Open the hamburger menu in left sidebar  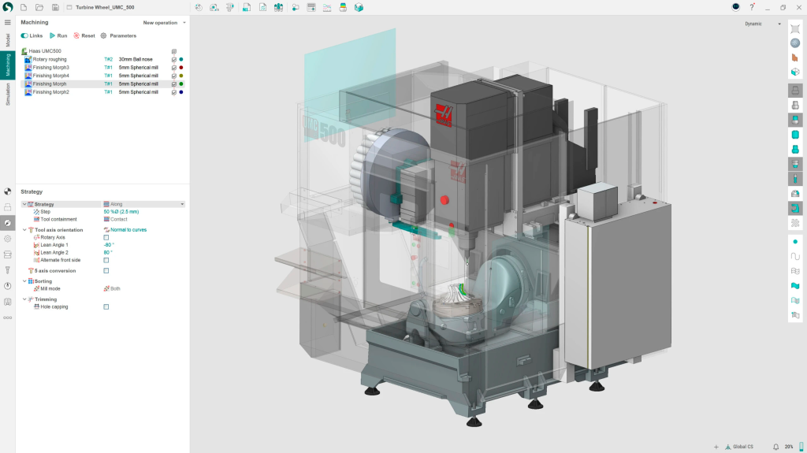(x=8, y=22)
